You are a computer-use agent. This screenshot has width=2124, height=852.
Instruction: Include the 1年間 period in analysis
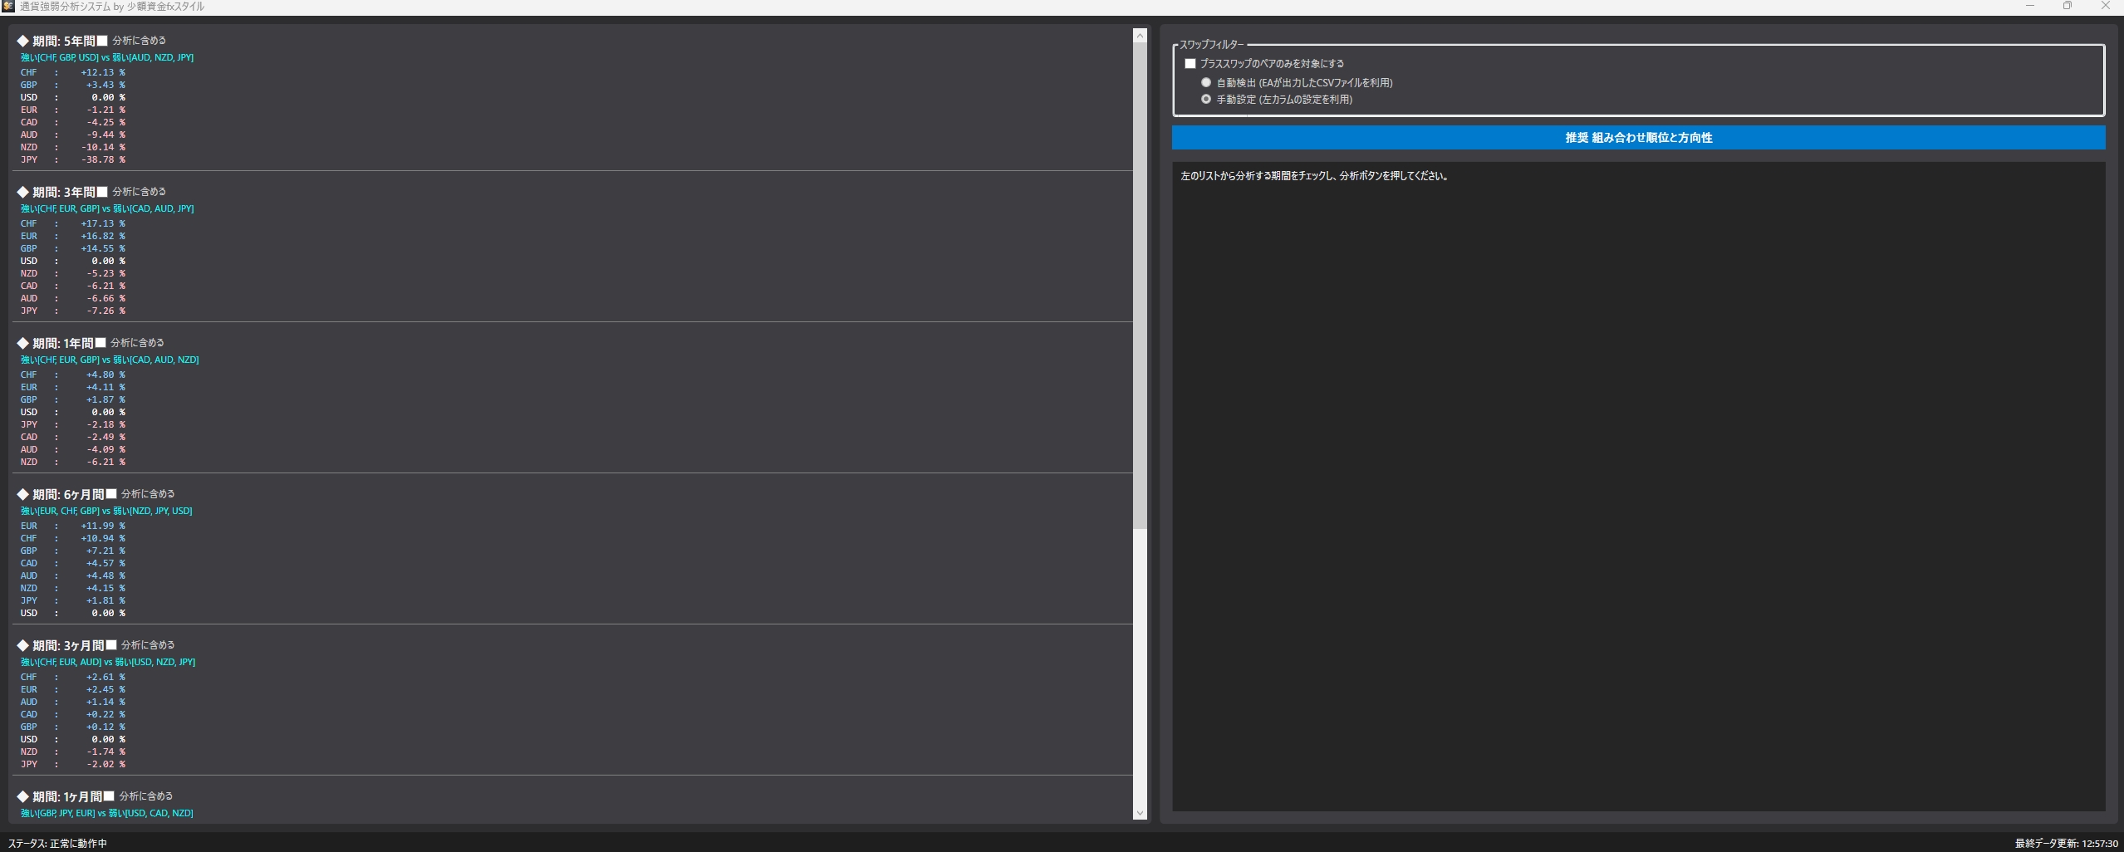coord(101,343)
